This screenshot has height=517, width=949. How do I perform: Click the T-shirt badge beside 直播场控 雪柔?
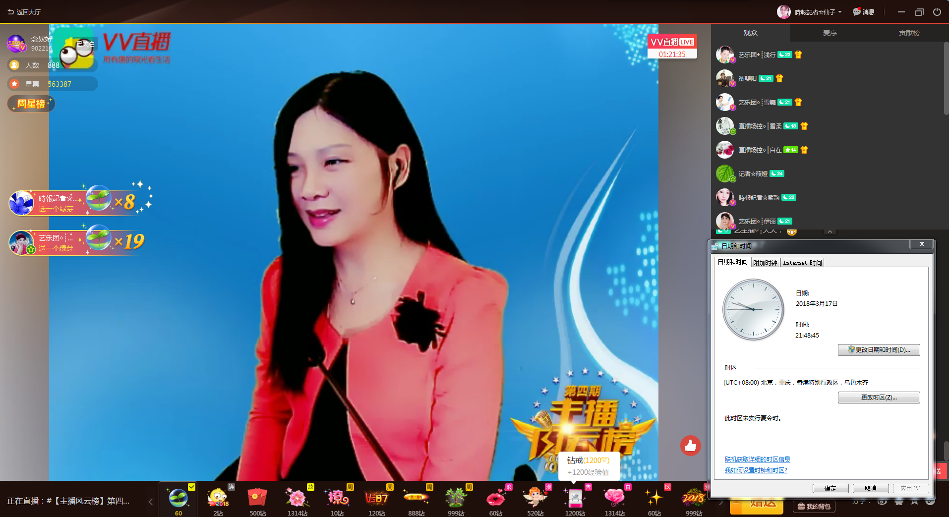[804, 126]
